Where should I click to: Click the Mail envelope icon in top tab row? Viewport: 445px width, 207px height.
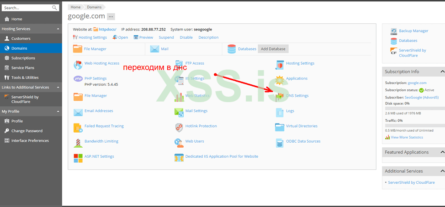[154, 49]
